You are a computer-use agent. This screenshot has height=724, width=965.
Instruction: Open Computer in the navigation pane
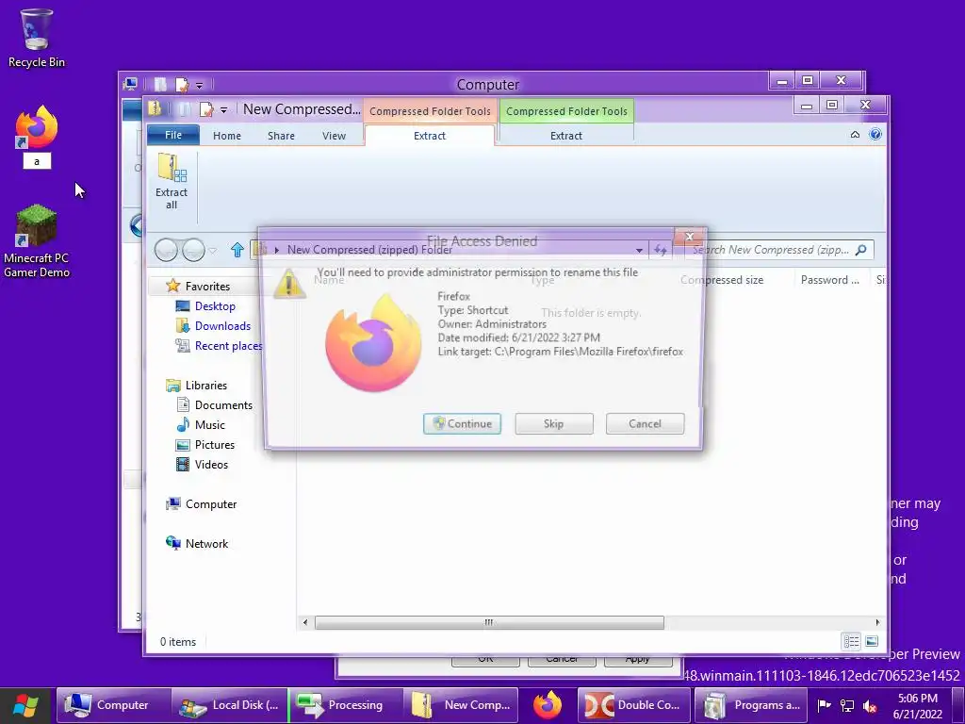(x=210, y=503)
